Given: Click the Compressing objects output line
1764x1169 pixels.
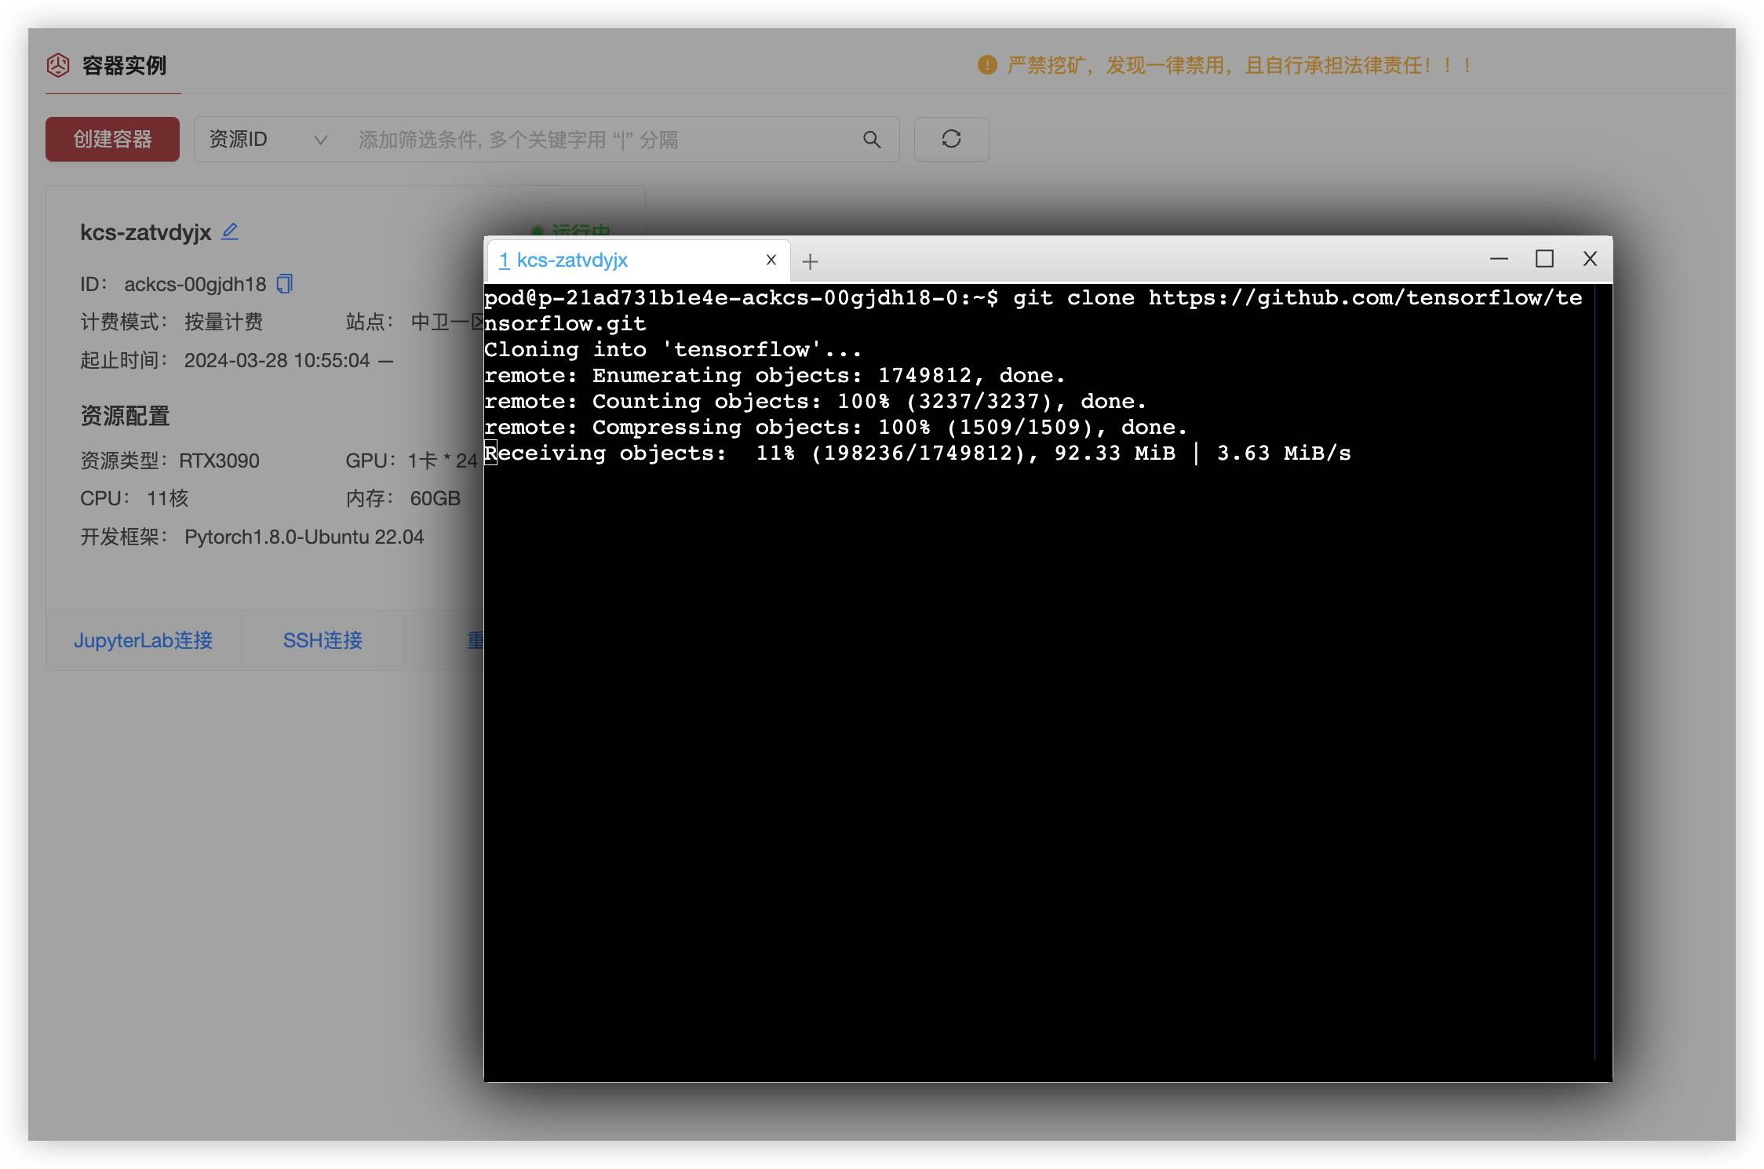Looking at the screenshot, I should (x=836, y=427).
